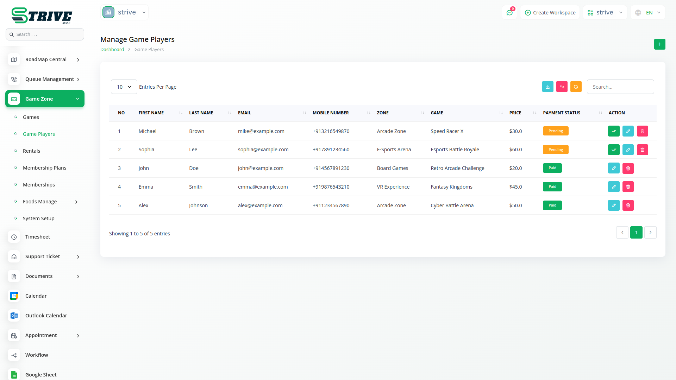Click the Dashboard breadcrumb link

(112, 50)
